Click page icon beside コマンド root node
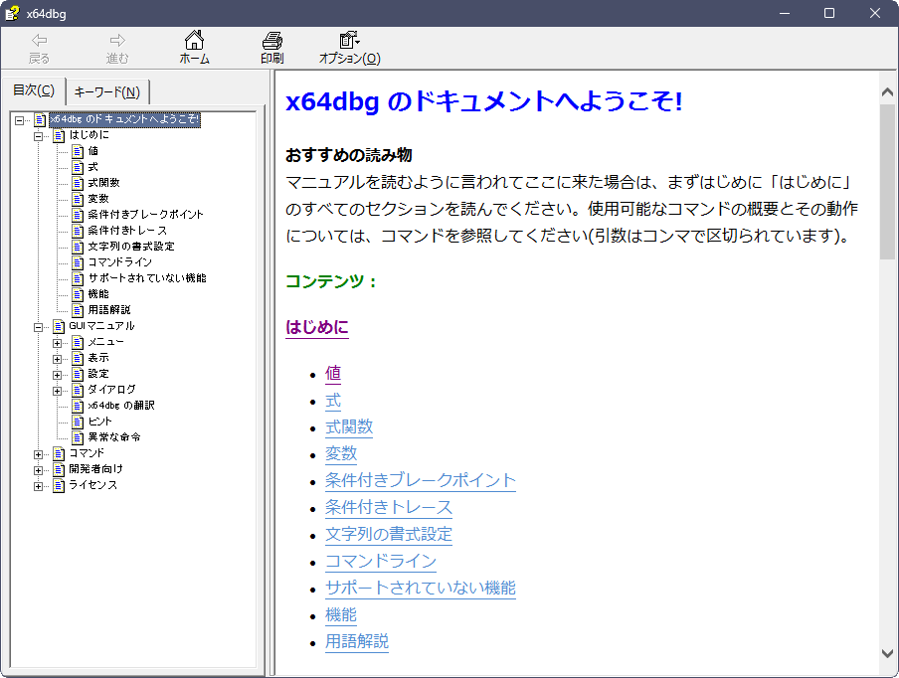899x678 pixels. pos(59,453)
